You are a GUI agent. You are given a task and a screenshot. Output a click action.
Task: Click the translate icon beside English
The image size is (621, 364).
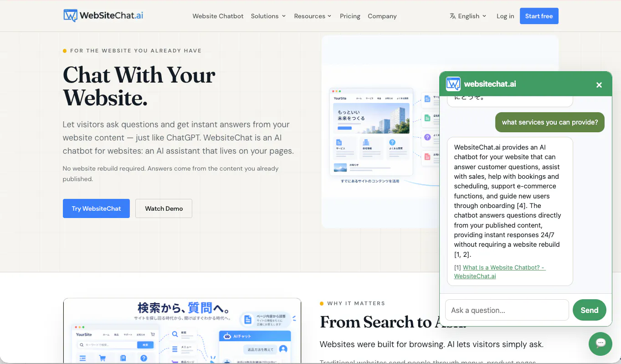[x=452, y=16]
